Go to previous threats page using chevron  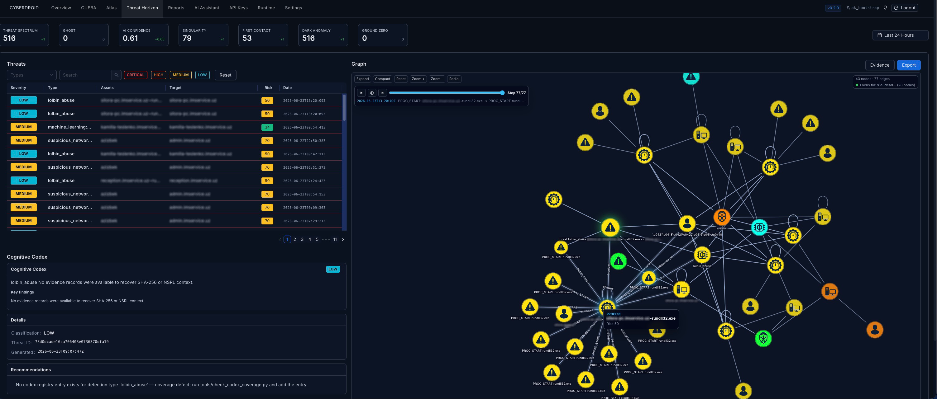pyautogui.click(x=280, y=239)
